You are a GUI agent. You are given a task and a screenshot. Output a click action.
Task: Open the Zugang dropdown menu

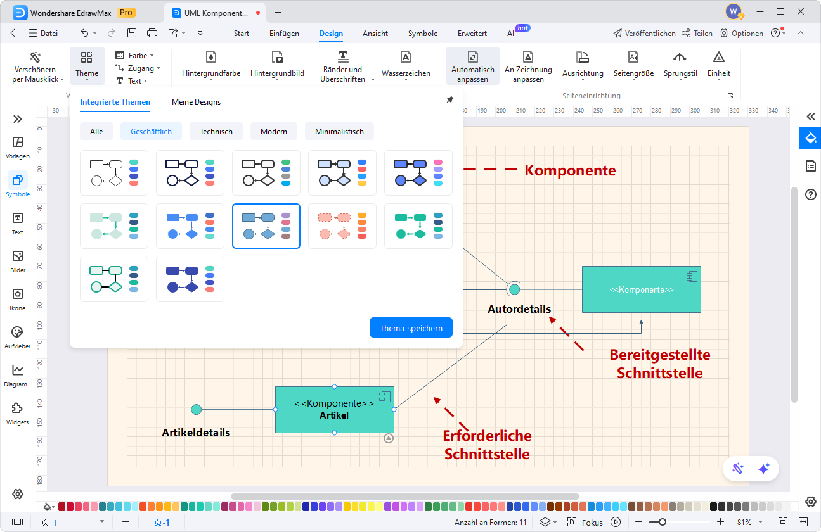pos(159,68)
